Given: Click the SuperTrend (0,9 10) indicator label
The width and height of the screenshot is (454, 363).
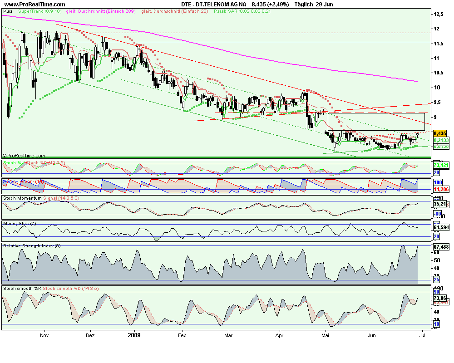Looking at the screenshot, I should click(x=40, y=11).
